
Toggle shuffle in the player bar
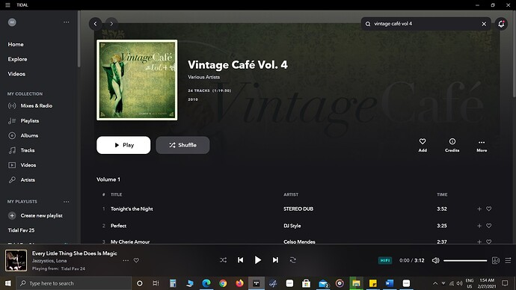[223, 260]
